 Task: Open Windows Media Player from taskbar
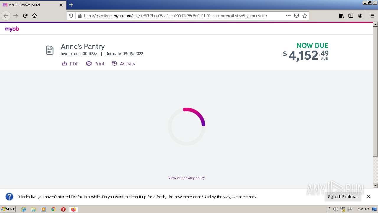pyautogui.click(x=43, y=209)
